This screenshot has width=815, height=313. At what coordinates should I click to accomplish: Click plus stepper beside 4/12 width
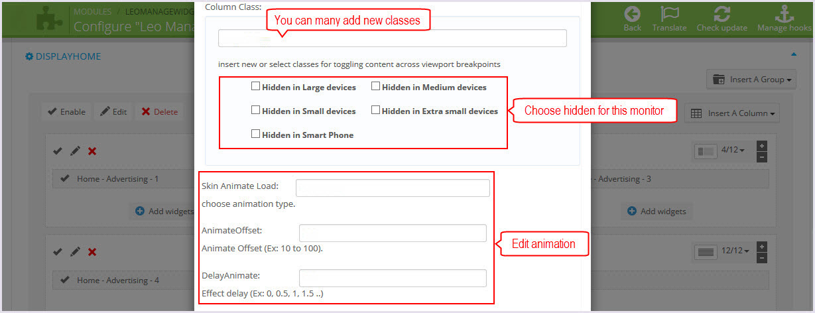click(x=761, y=146)
